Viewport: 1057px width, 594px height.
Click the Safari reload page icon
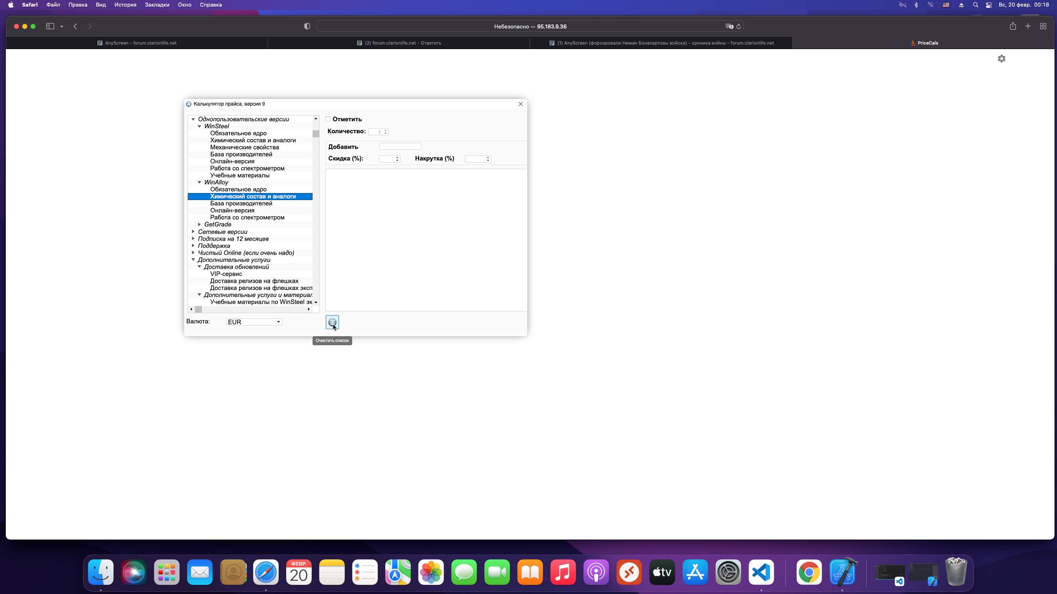point(739,26)
